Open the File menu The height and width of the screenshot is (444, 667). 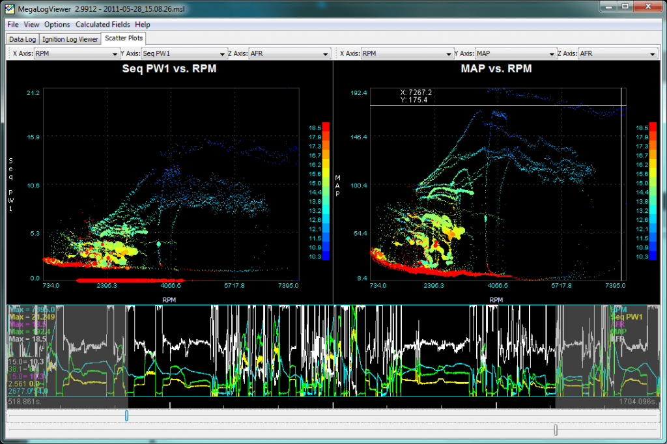pos(13,24)
